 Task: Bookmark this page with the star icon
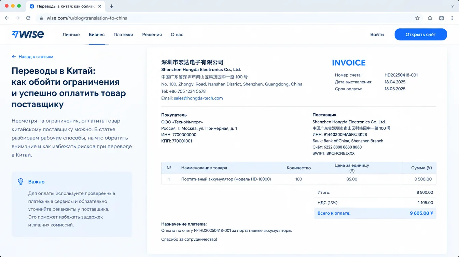pos(417,18)
